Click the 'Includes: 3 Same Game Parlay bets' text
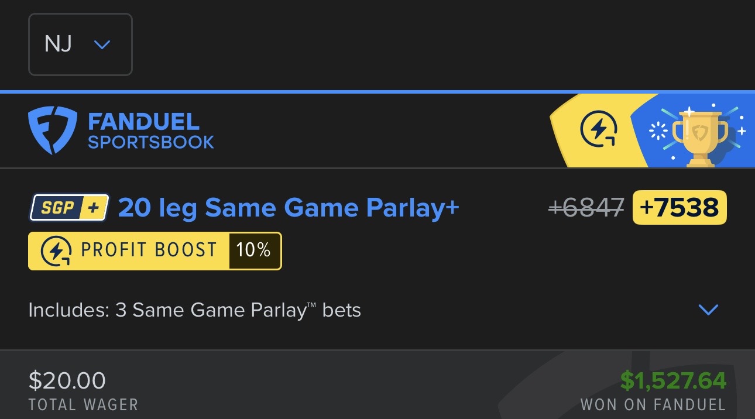 [194, 310]
